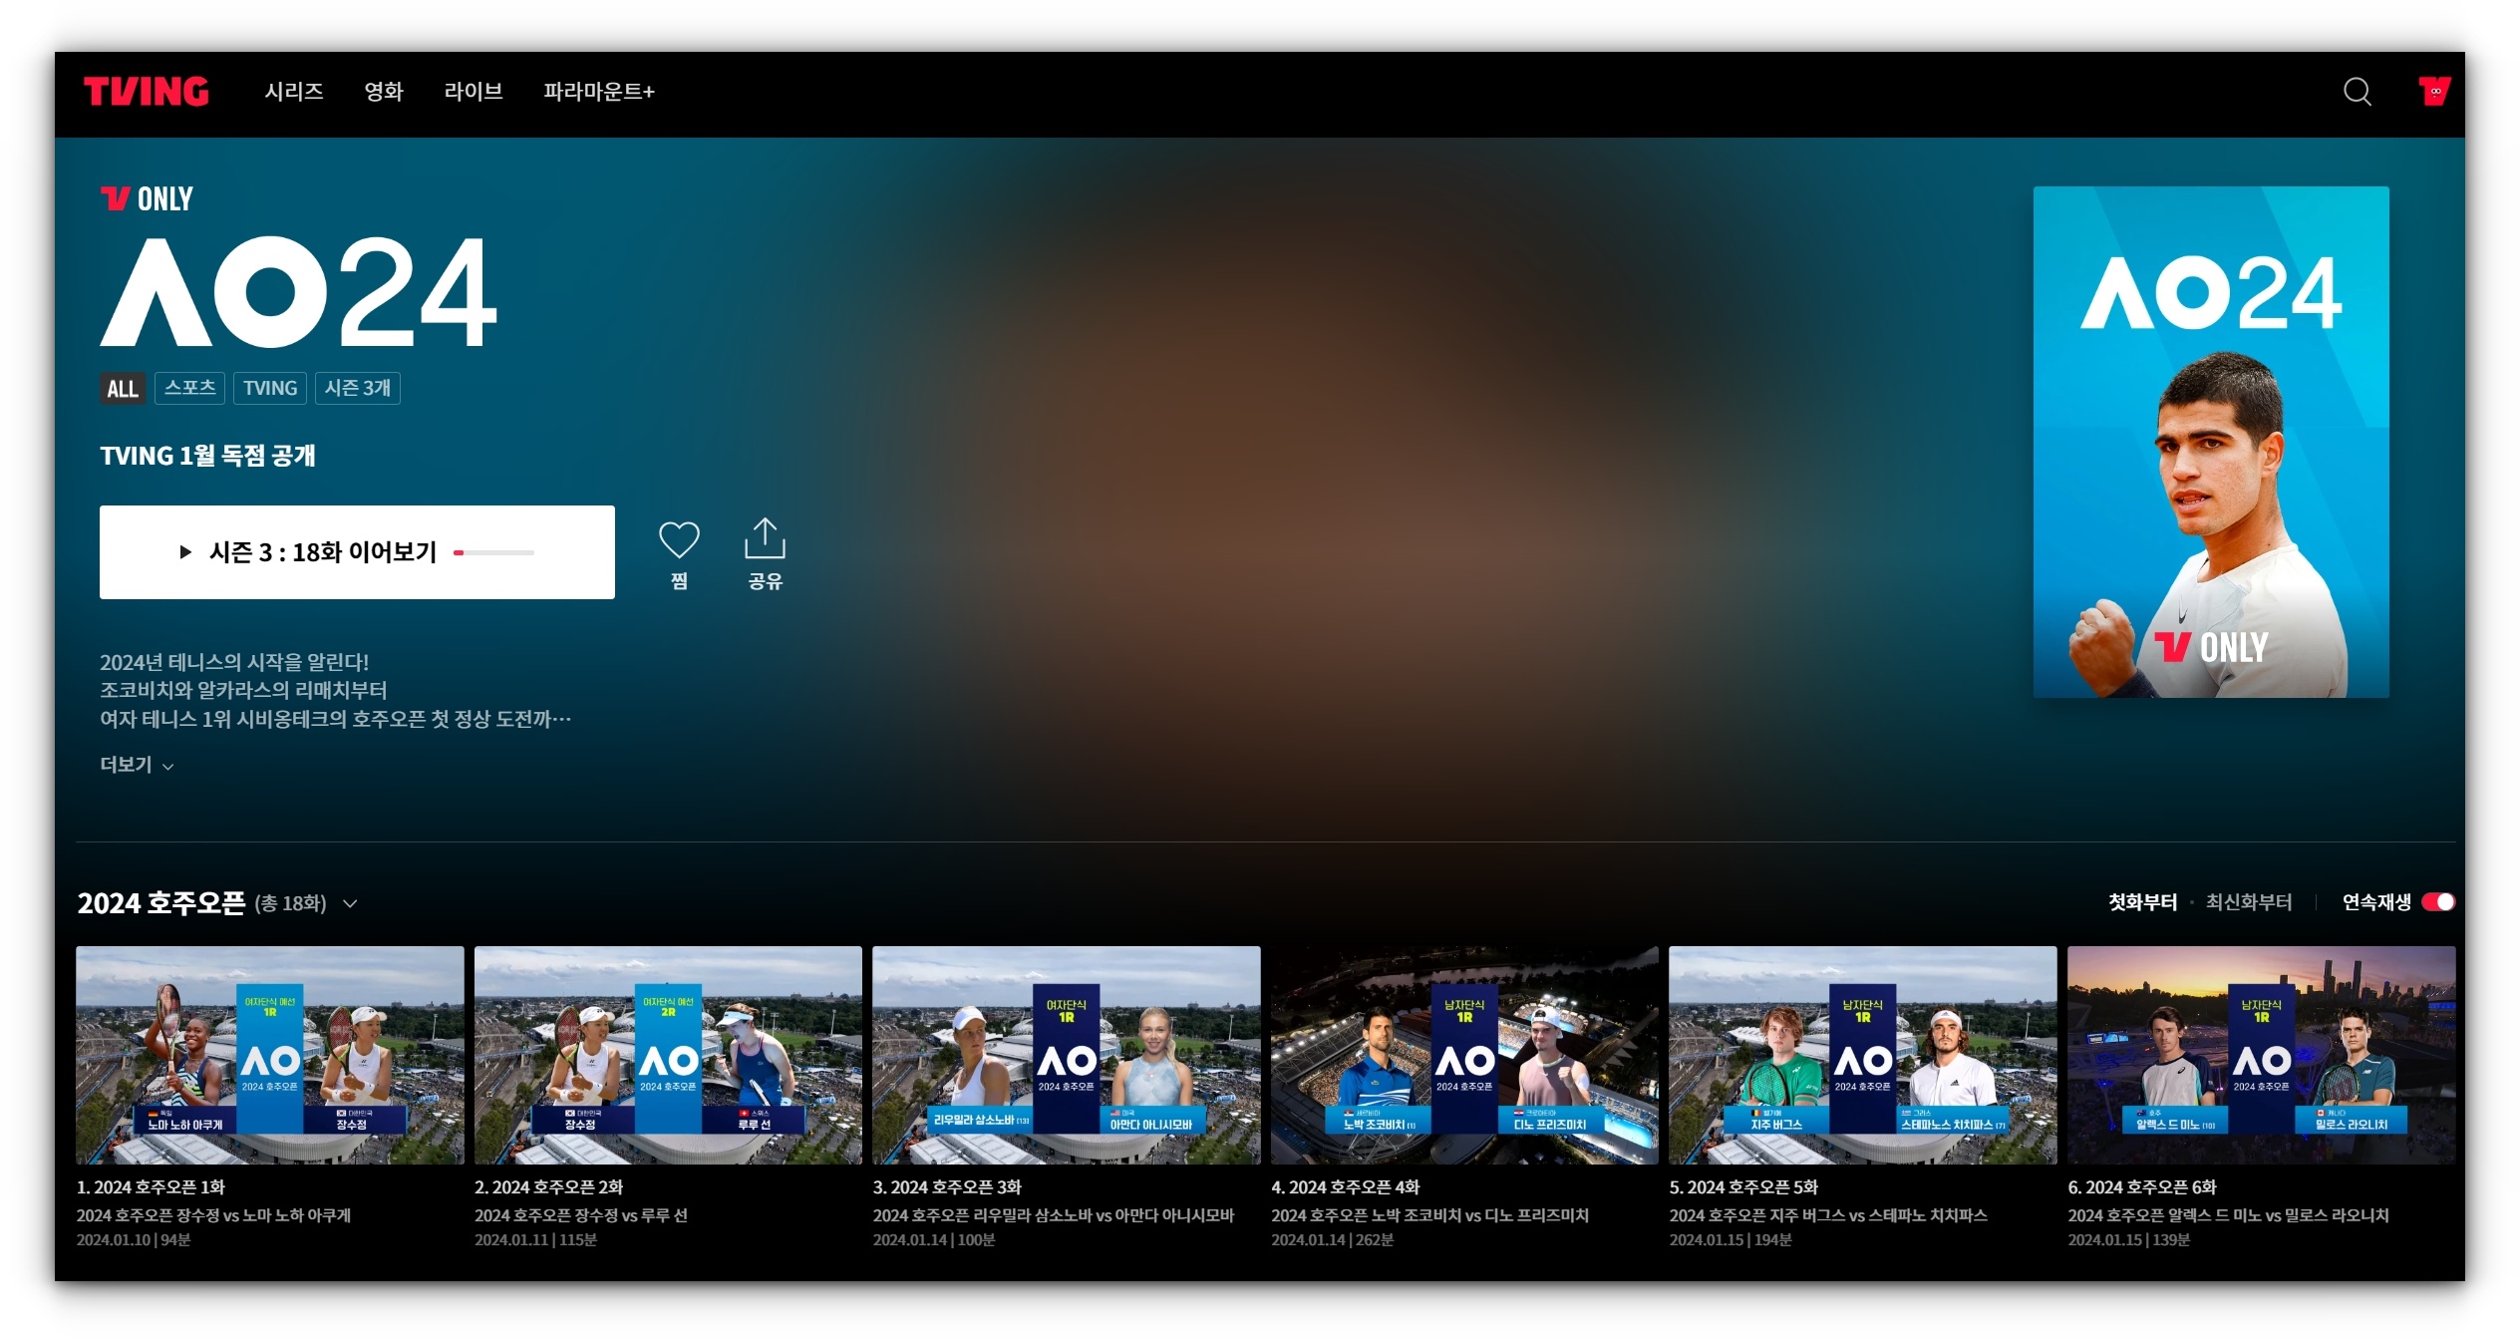2520x1339 pixels.
Task: Click the 공유 share icon
Action: [765, 540]
